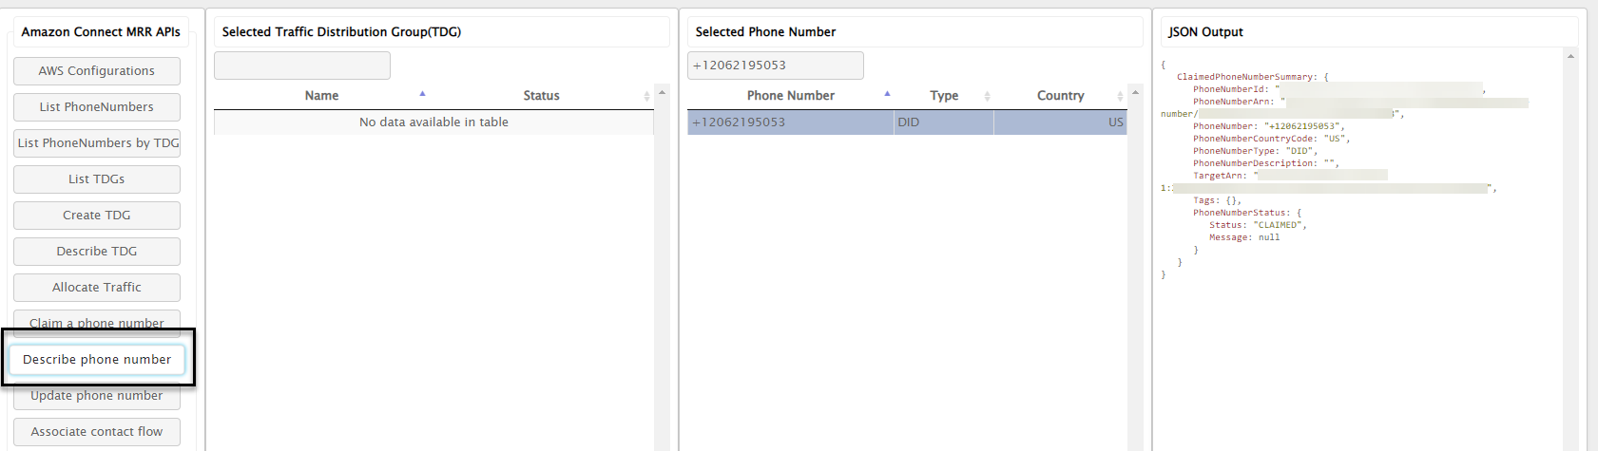
Task: Click the Allocate Traffic button
Action: 97,288
